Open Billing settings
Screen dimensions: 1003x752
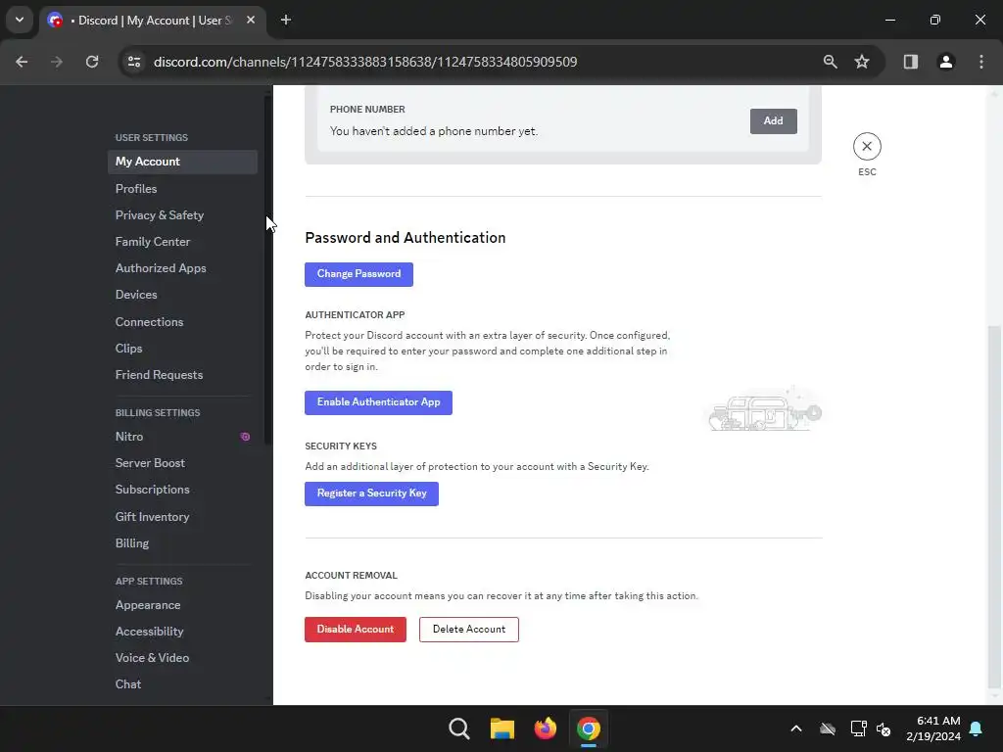click(x=182, y=543)
